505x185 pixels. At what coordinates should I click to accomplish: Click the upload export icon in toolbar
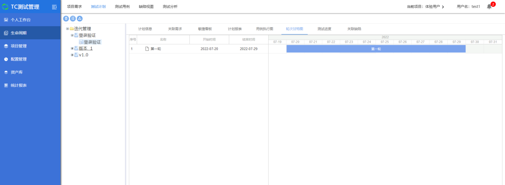pos(80,19)
